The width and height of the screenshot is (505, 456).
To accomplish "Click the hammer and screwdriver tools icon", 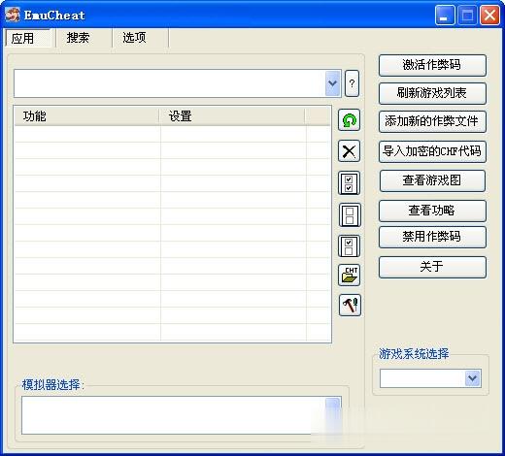I will (350, 306).
